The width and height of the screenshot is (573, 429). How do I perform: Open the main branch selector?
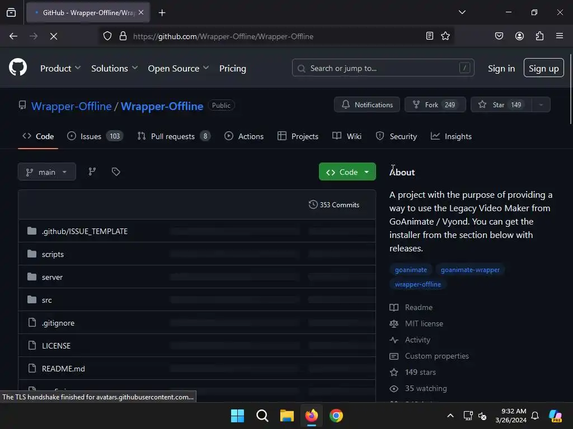[x=47, y=172]
